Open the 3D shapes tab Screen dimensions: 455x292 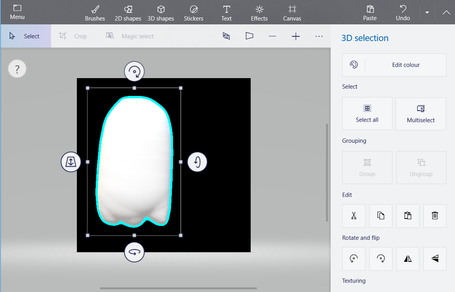point(161,13)
